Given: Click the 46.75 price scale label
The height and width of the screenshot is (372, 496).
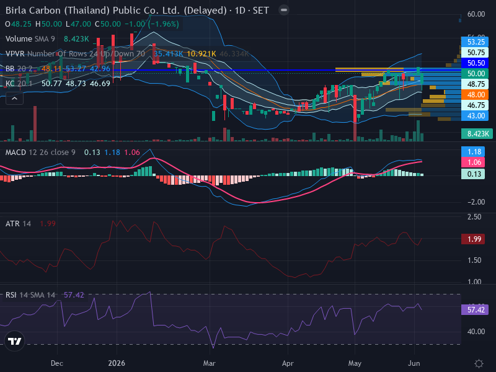Looking at the screenshot, I should [x=475, y=105].
